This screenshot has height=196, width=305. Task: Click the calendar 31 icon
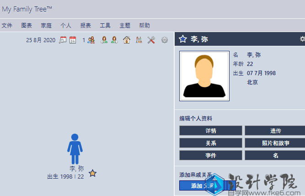click(73, 40)
